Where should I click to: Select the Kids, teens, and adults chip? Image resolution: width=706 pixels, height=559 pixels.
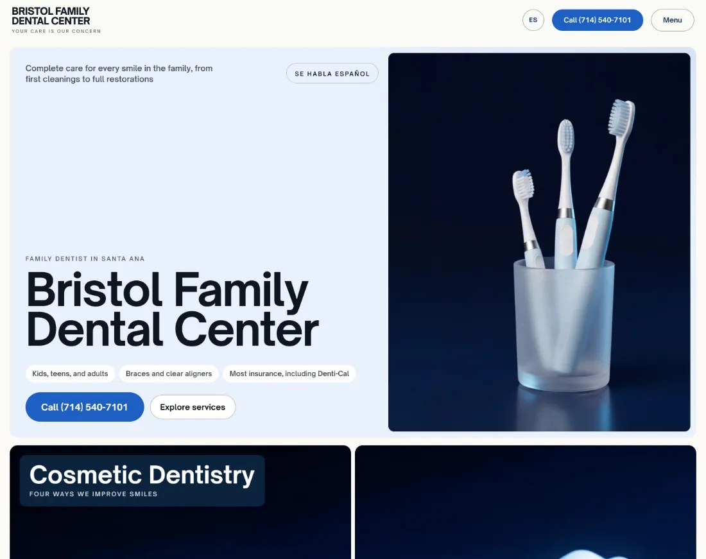pos(70,374)
